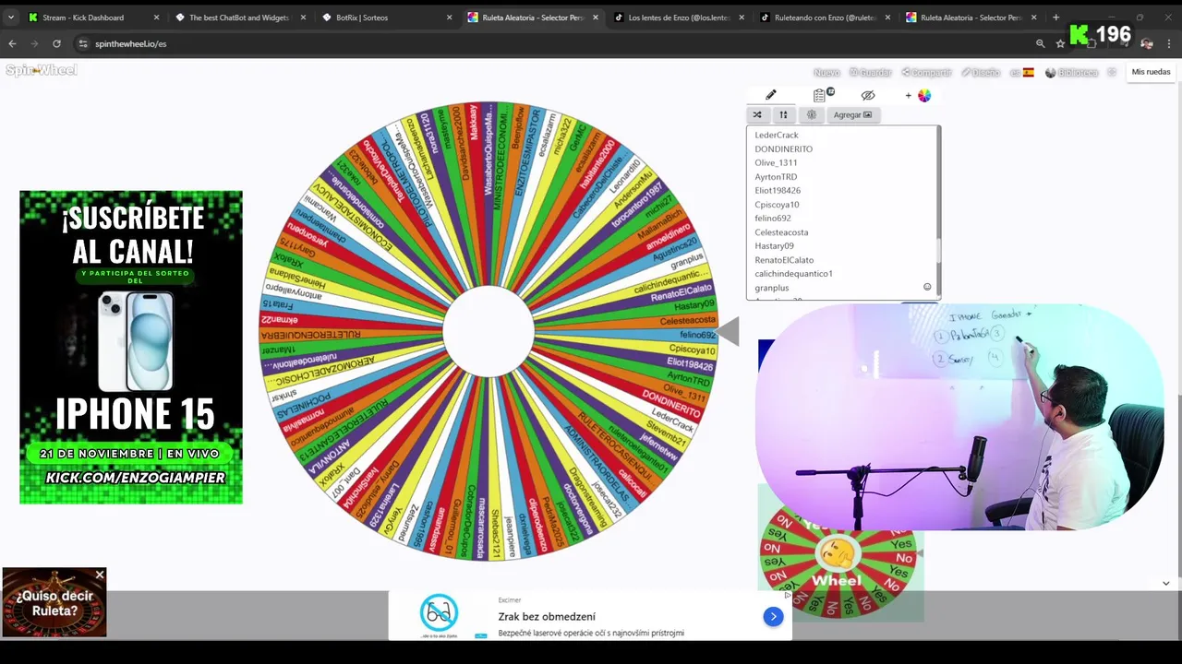Click the fullscreen icon beside Biblioteca
This screenshot has width=1182, height=664.
(x=1112, y=72)
